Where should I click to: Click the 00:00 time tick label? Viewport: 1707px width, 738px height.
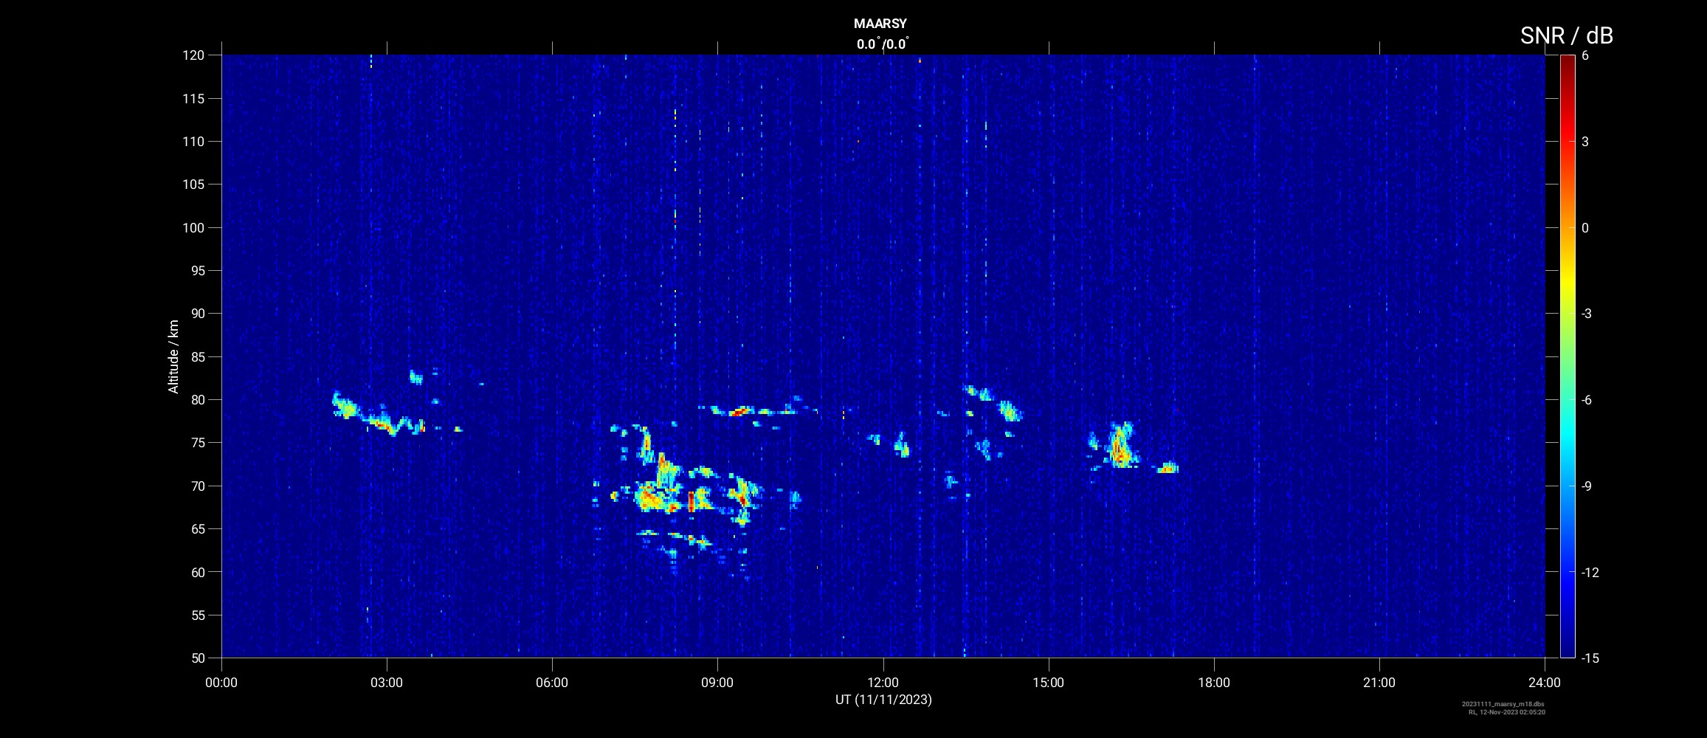pos(221,683)
